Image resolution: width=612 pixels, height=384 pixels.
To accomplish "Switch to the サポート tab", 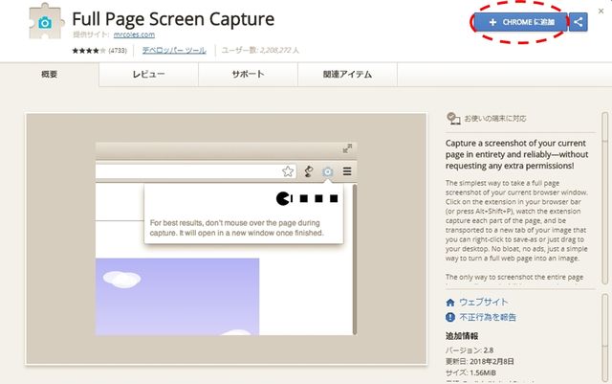I will pos(248,74).
